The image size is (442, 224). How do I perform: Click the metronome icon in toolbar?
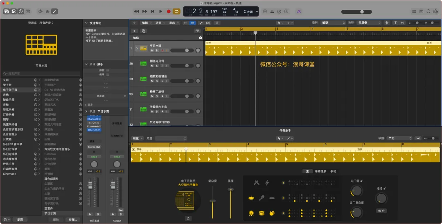pyautogui.click(x=299, y=11)
